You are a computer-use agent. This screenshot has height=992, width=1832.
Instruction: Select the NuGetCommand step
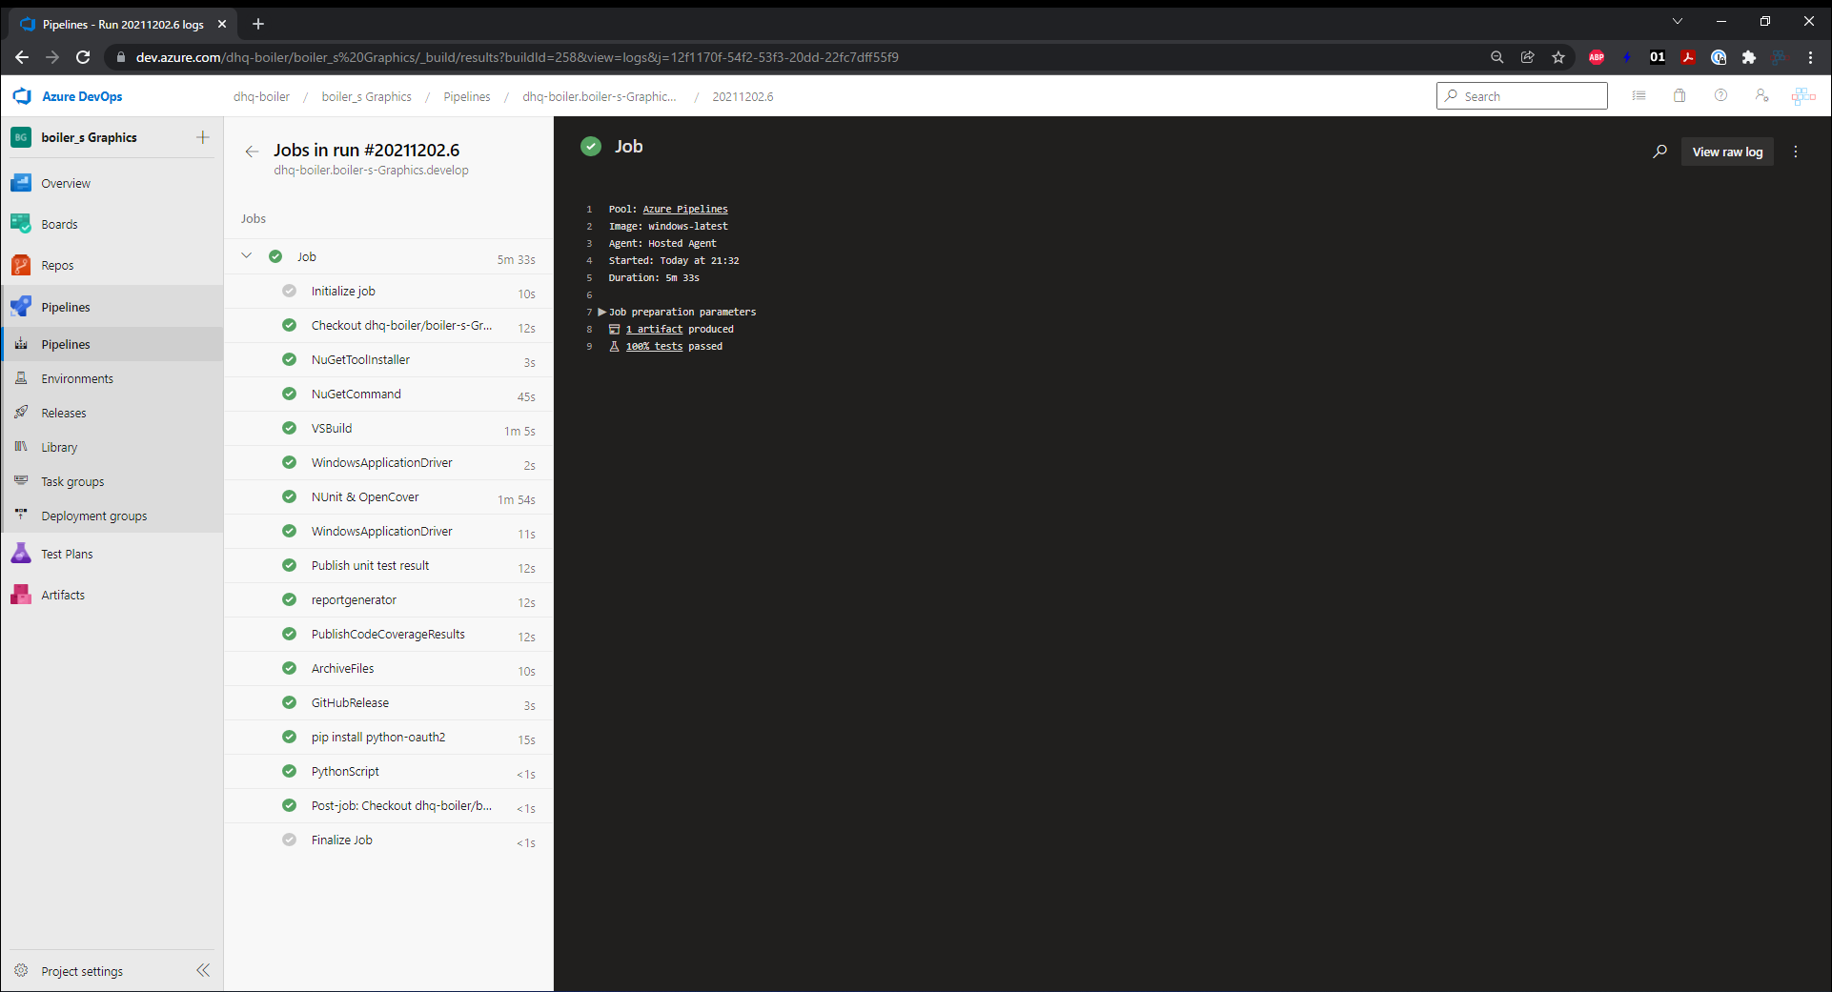click(356, 394)
